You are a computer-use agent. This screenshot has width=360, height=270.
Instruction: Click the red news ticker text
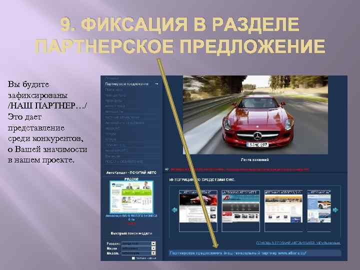click(239, 169)
